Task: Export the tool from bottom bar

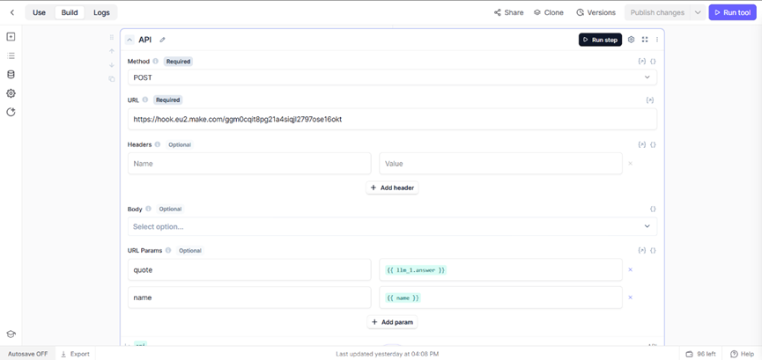Action: tap(76, 354)
